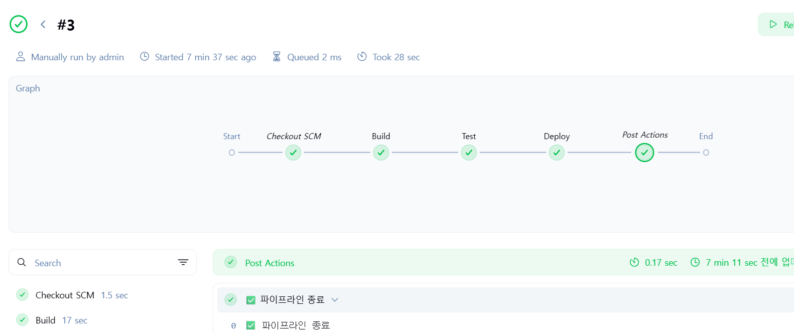Click the Post Actions header title
The width and height of the screenshot is (794, 332).
click(270, 263)
